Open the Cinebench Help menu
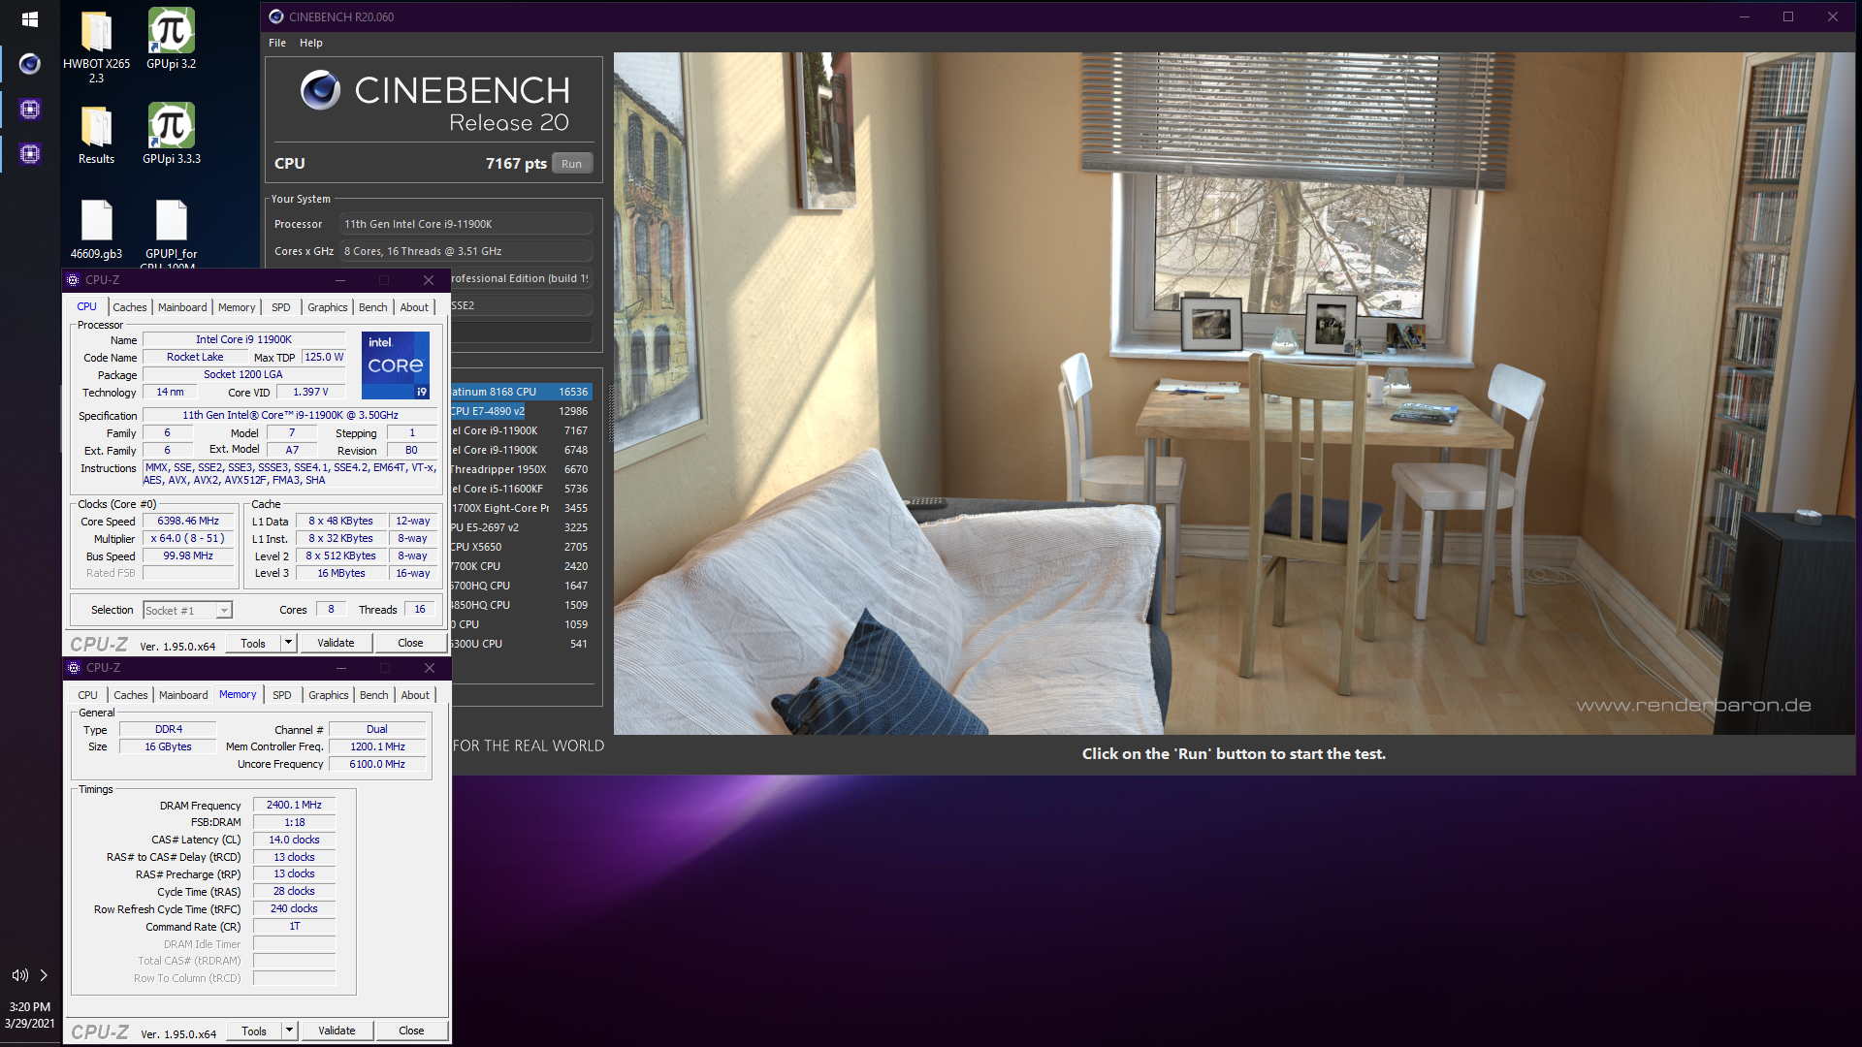1862x1047 pixels. pyautogui.click(x=311, y=43)
